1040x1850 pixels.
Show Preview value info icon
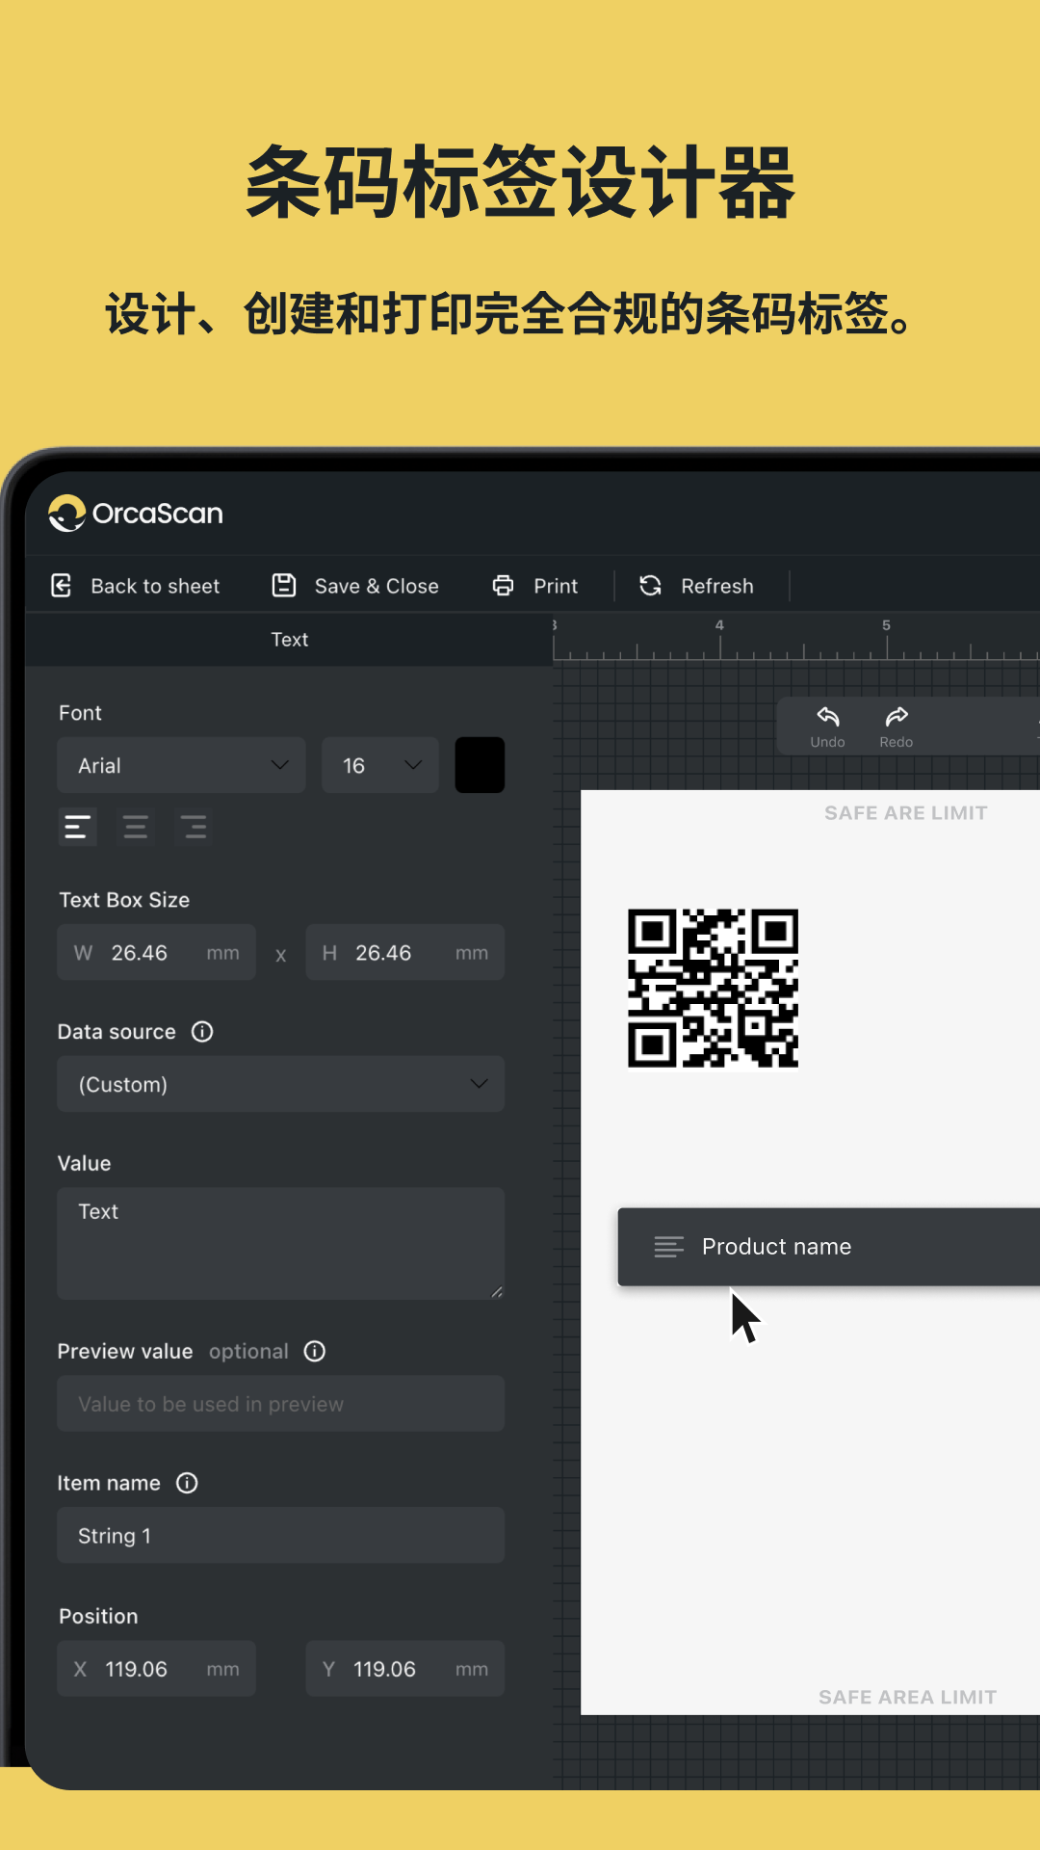[x=315, y=1351]
